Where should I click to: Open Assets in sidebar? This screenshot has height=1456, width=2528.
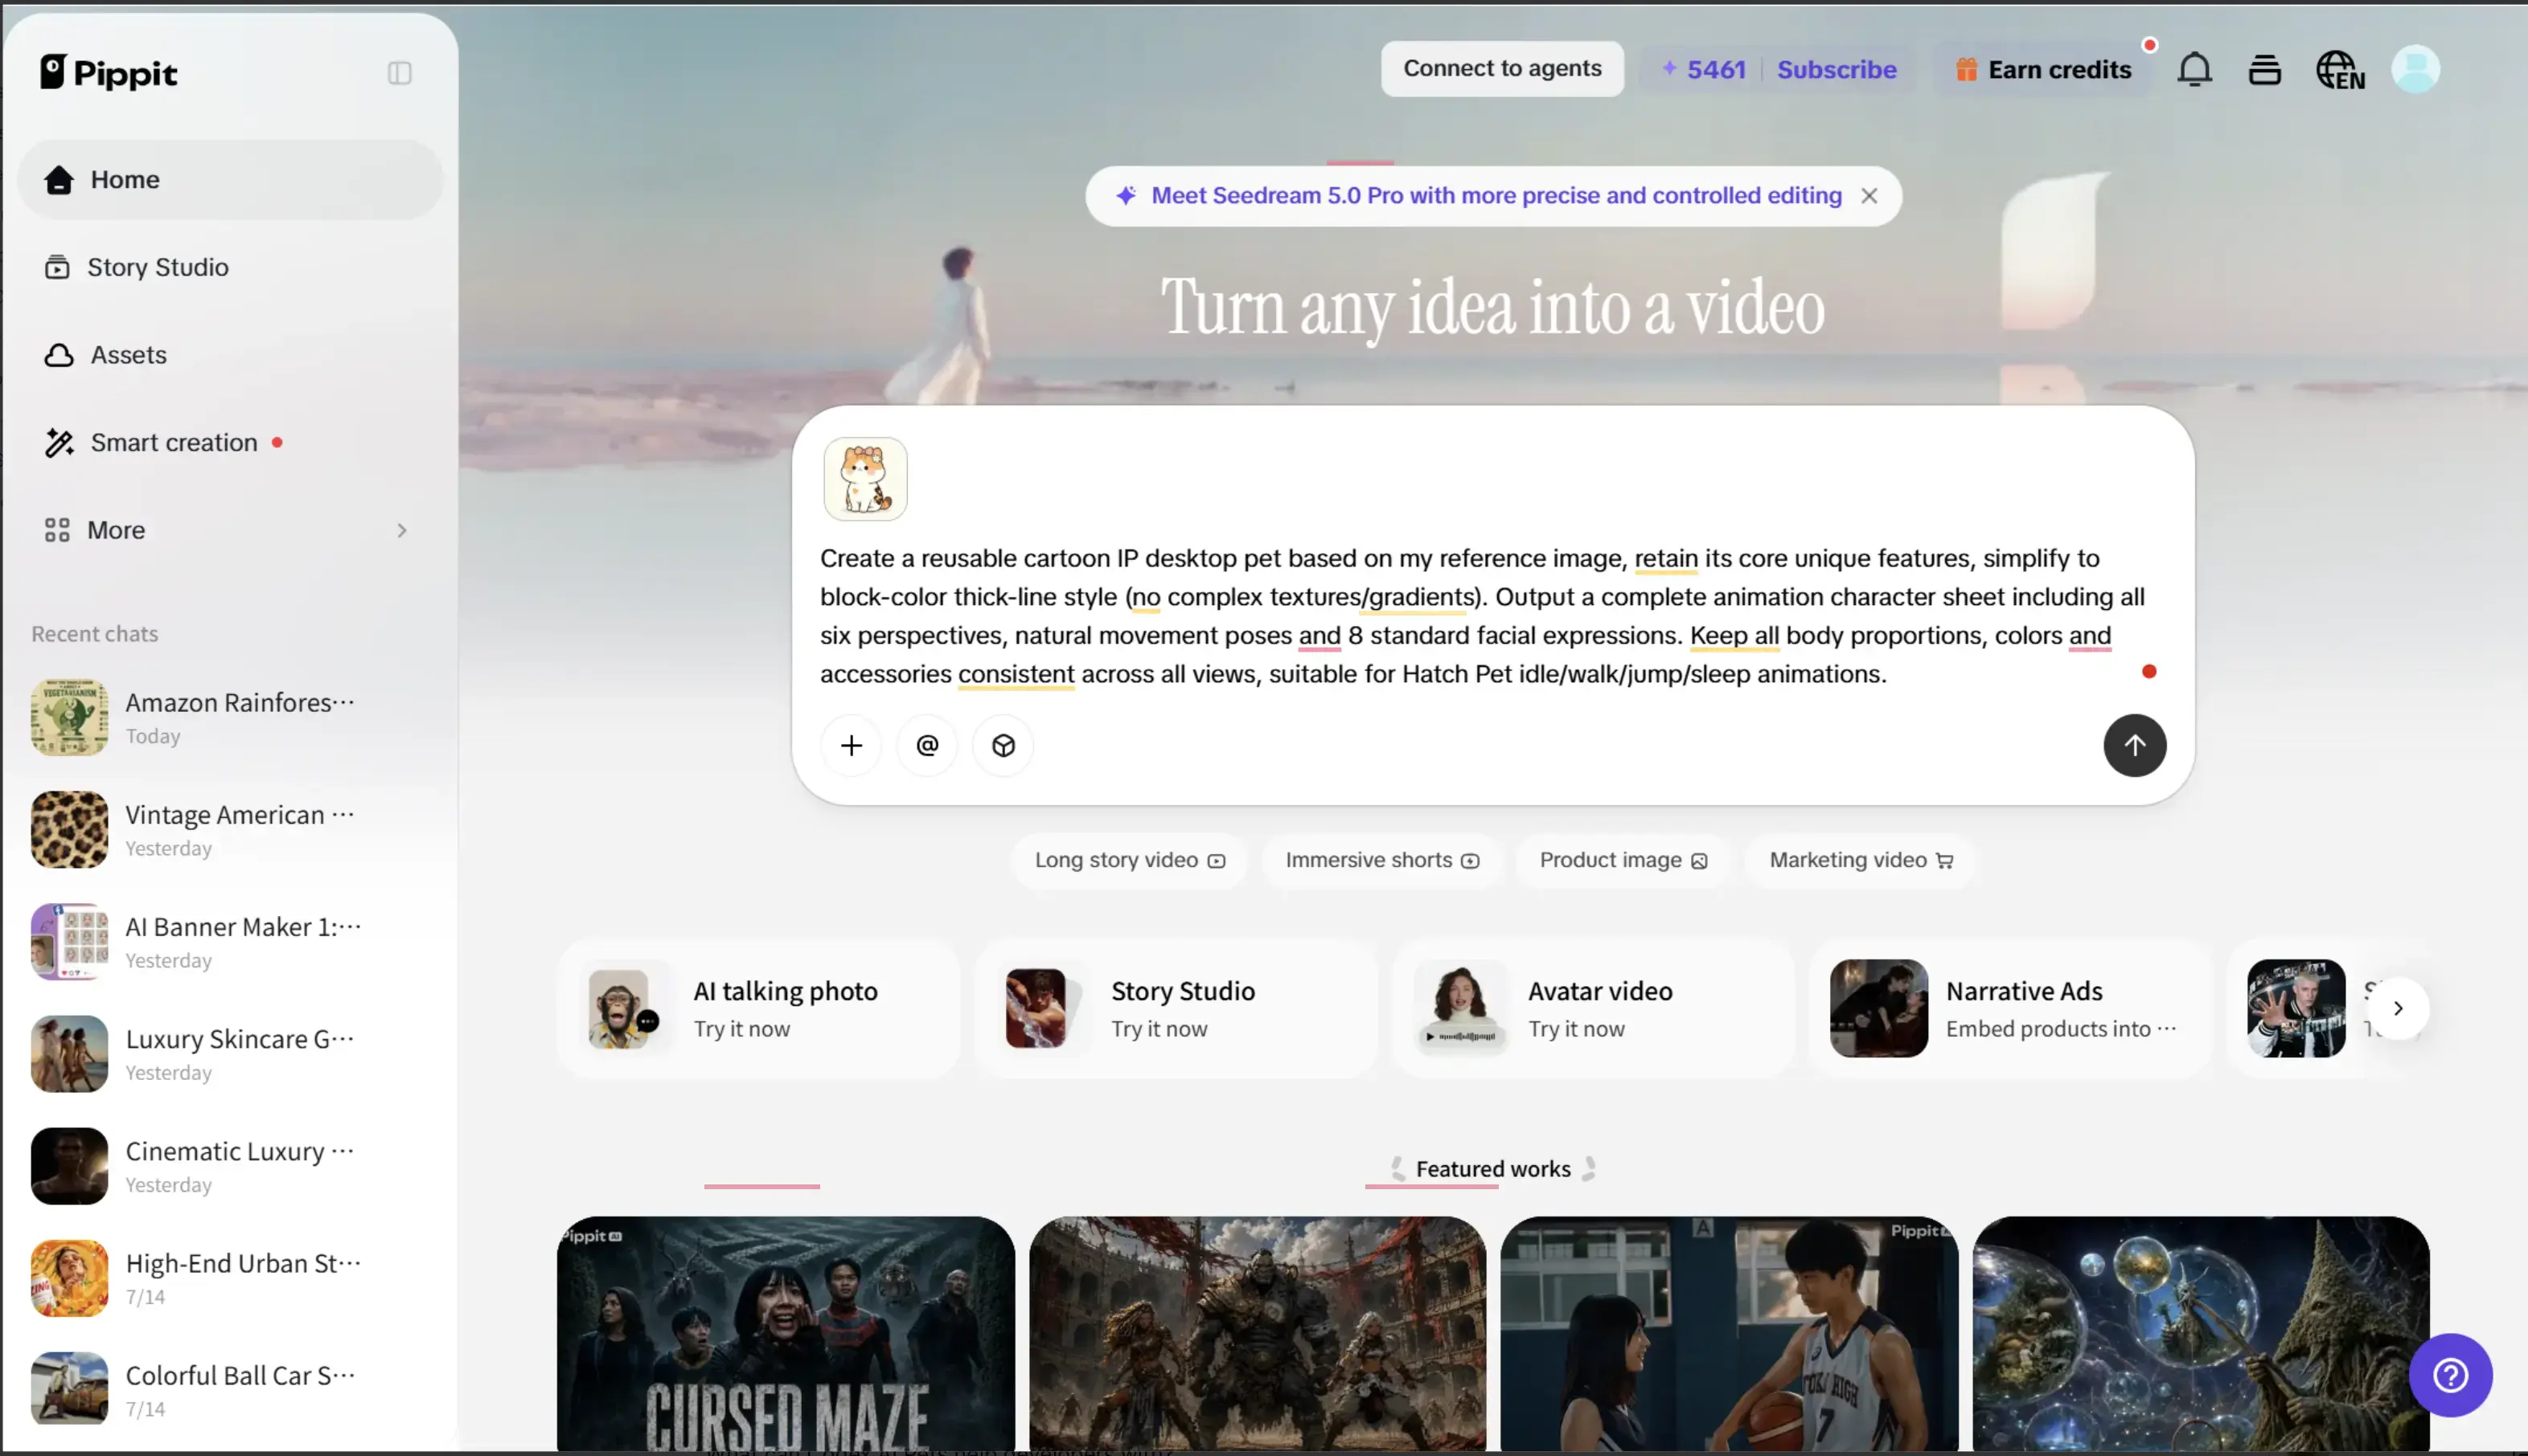[229, 355]
